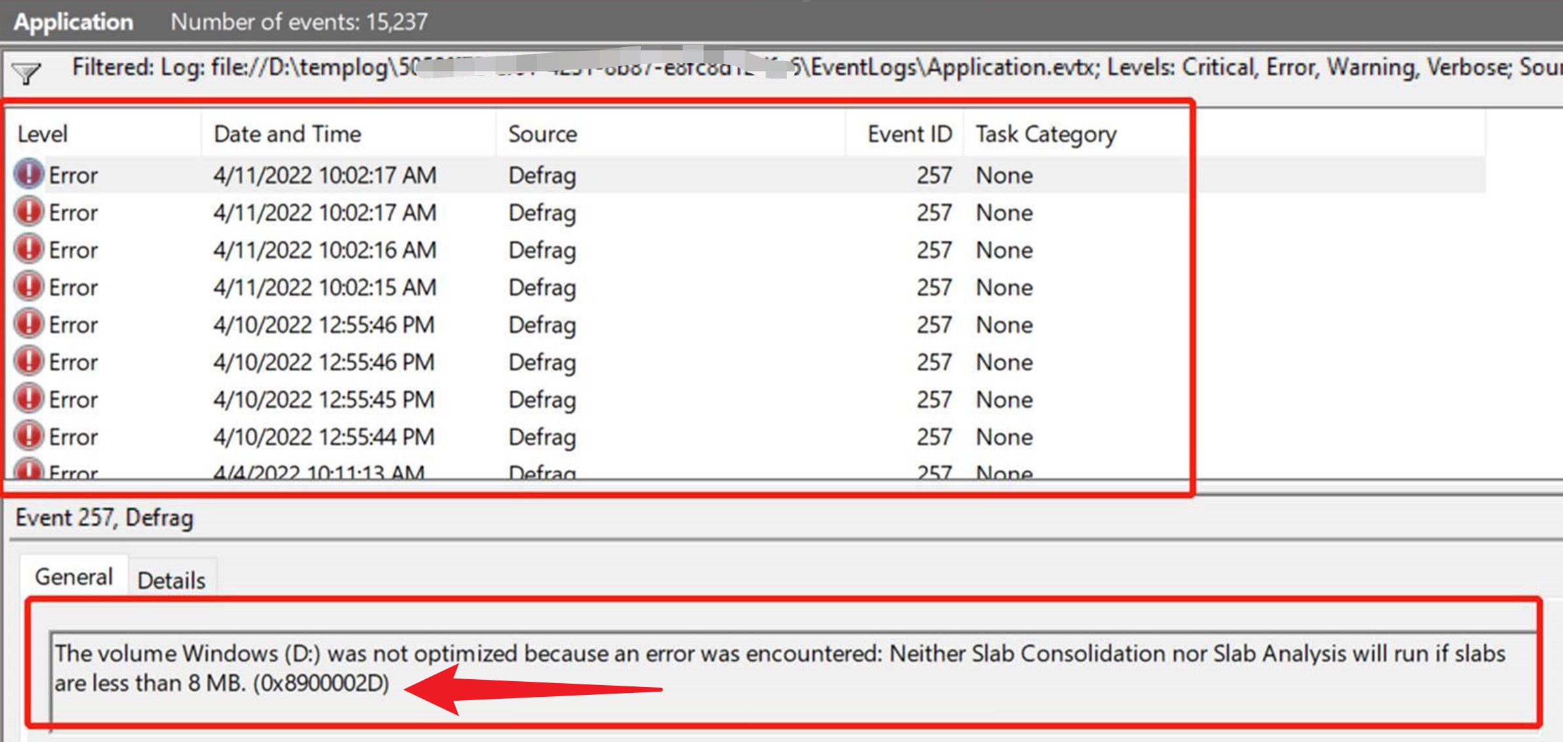Click error icon of first 10:02:17 AM event
The height and width of the screenshot is (742, 1563).
[29, 175]
